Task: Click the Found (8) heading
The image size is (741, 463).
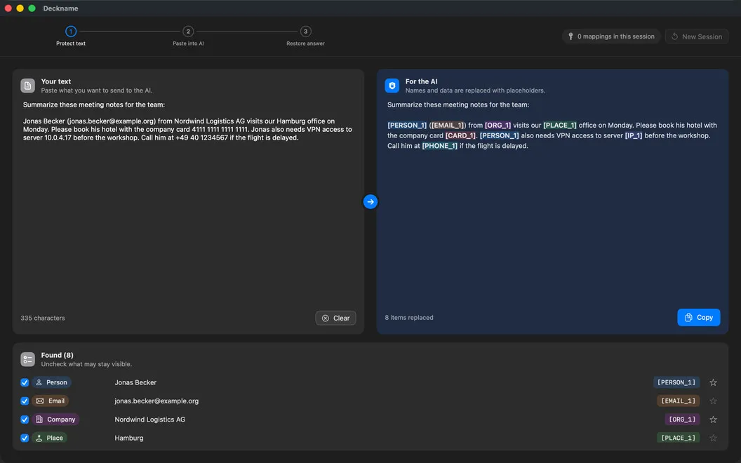Action: click(x=57, y=355)
